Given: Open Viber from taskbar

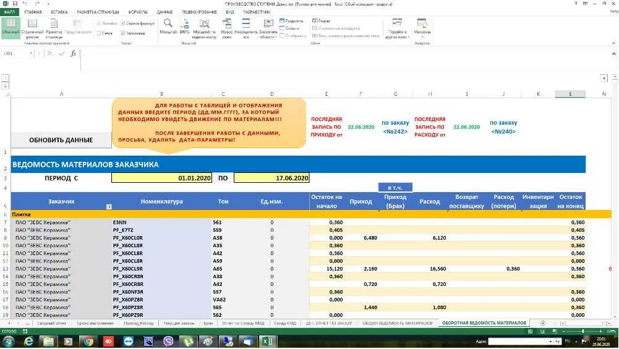Looking at the screenshot, I should tap(168, 341).
